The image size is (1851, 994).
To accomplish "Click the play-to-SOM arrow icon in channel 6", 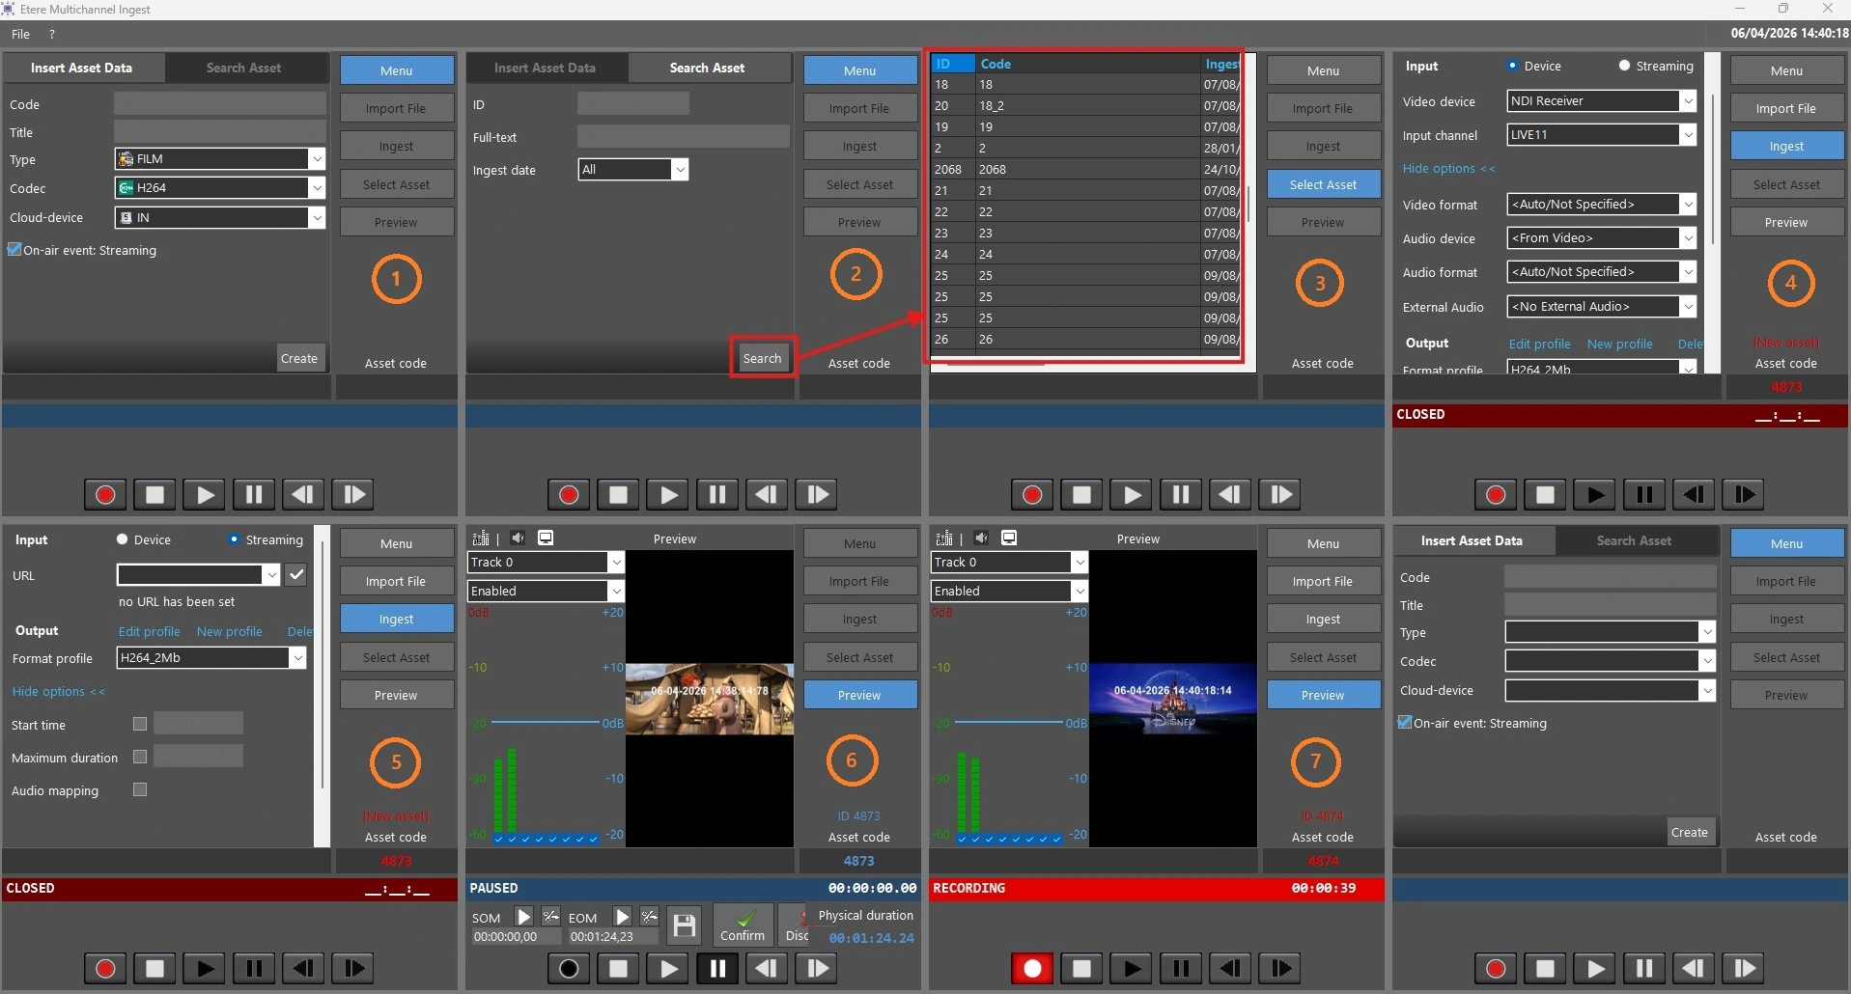I will point(524,917).
